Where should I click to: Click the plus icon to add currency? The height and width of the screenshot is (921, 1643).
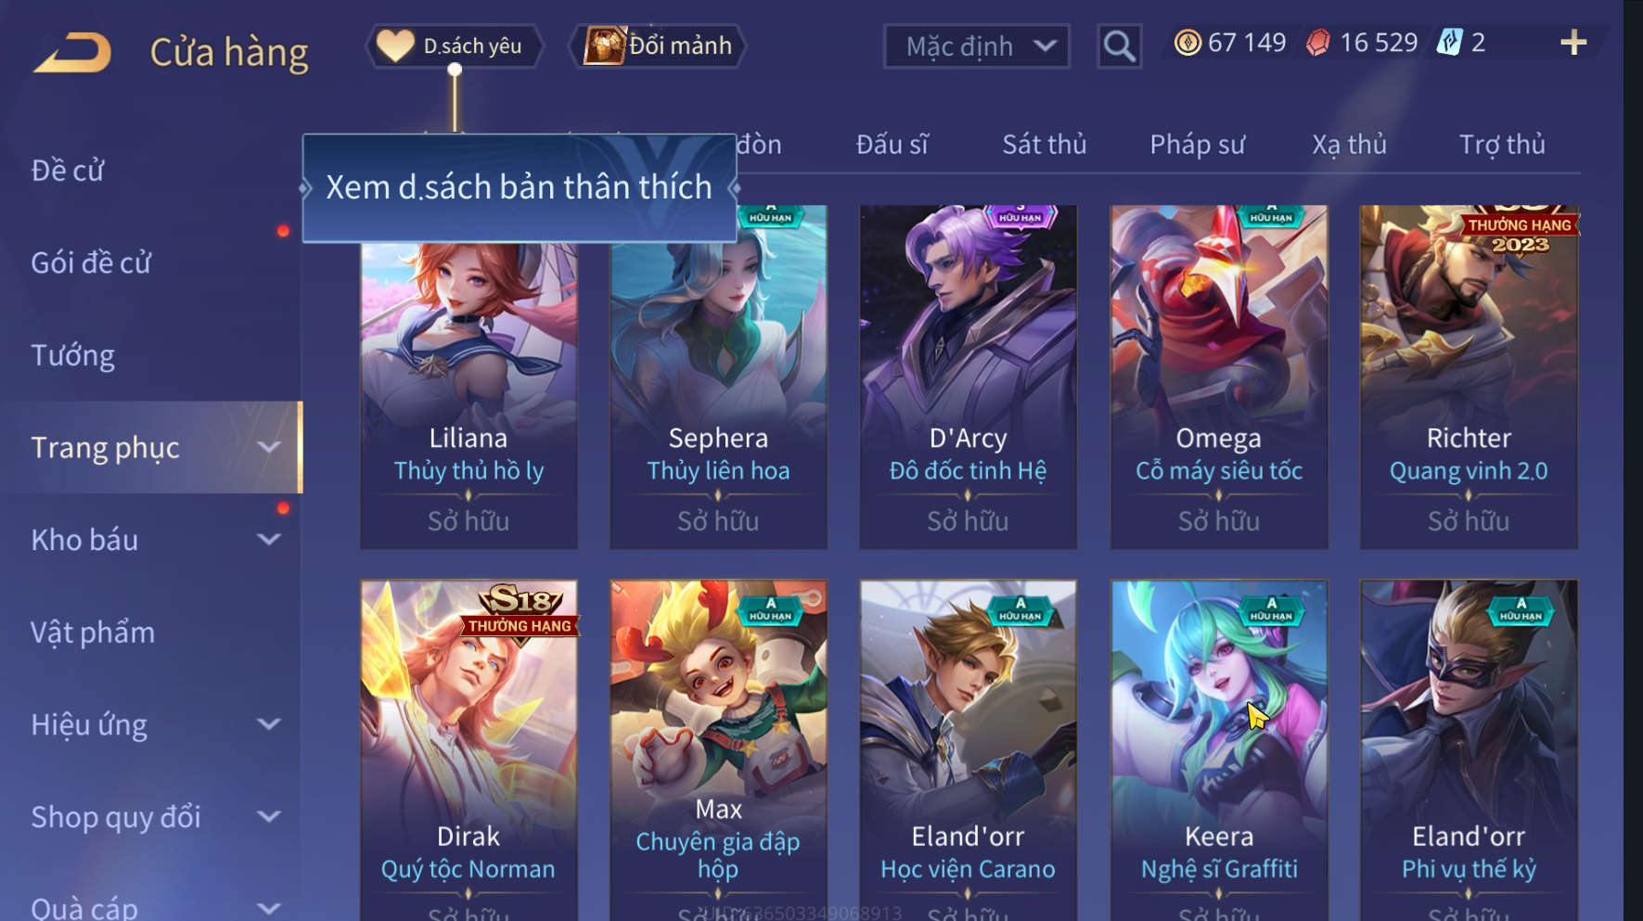point(1573,43)
